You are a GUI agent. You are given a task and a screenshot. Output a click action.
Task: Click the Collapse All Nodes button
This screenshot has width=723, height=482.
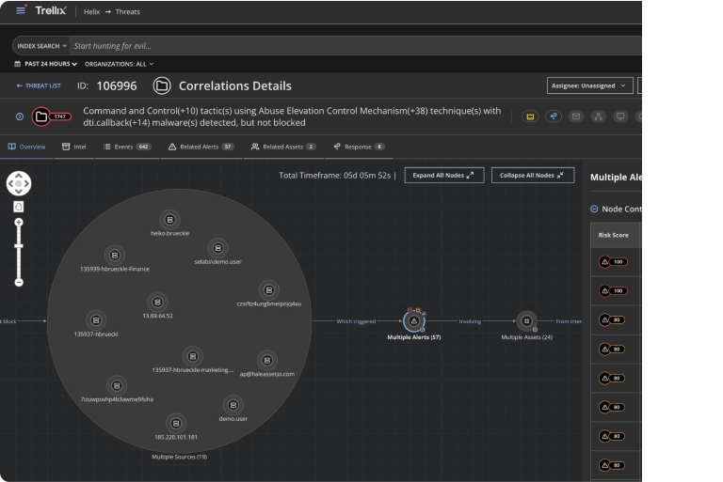[x=533, y=176]
